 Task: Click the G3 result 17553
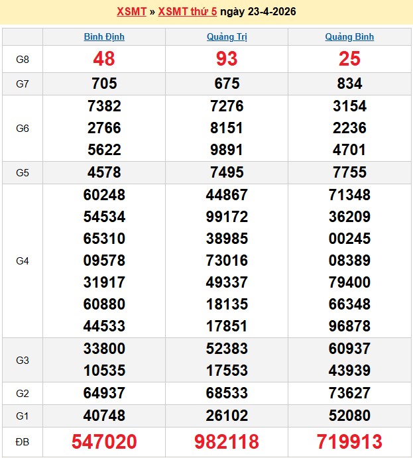point(227,370)
